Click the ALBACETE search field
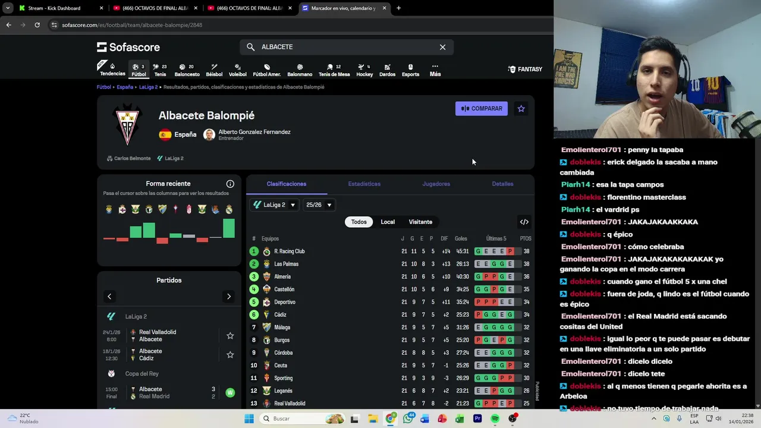This screenshot has width=761, height=428. coord(347,47)
